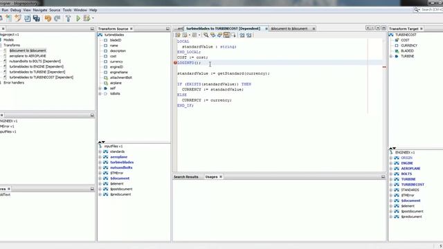The width and height of the screenshot is (443, 249).
Task: Click the new file icon with star
Action: click(x=9, y=19)
